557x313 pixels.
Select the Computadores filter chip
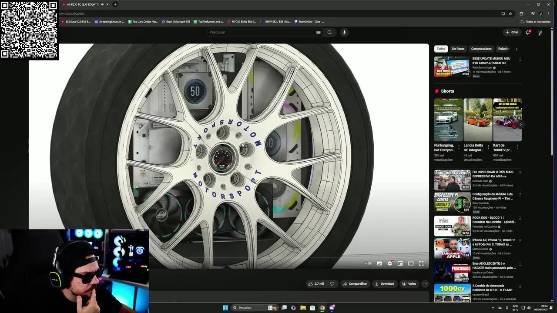coord(481,49)
